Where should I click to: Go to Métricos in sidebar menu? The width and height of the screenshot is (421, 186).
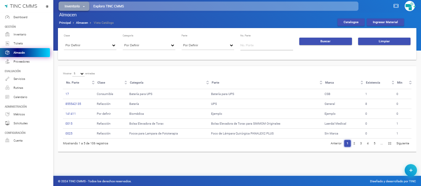click(19, 114)
